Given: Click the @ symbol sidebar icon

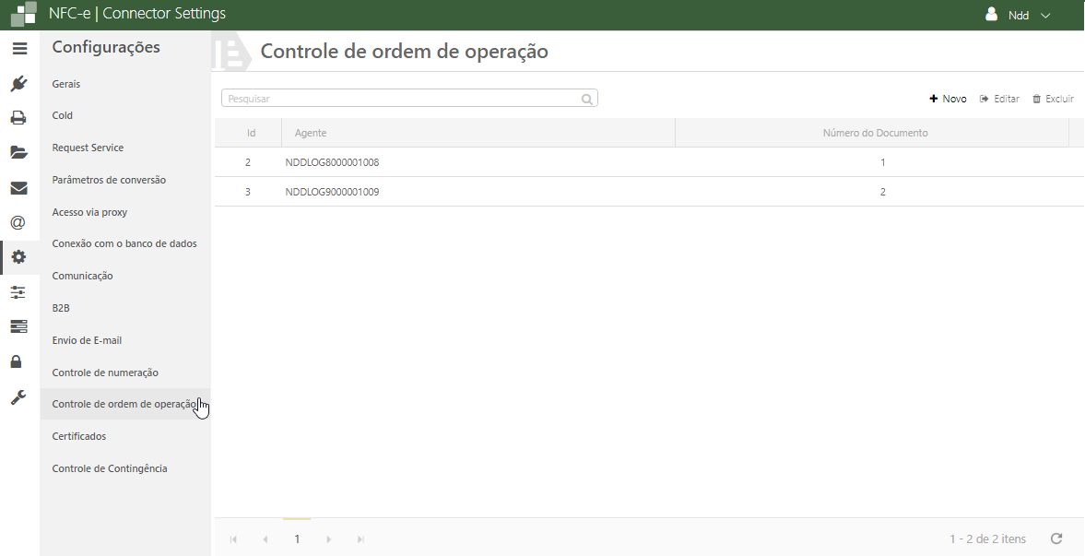Looking at the screenshot, I should point(19,222).
